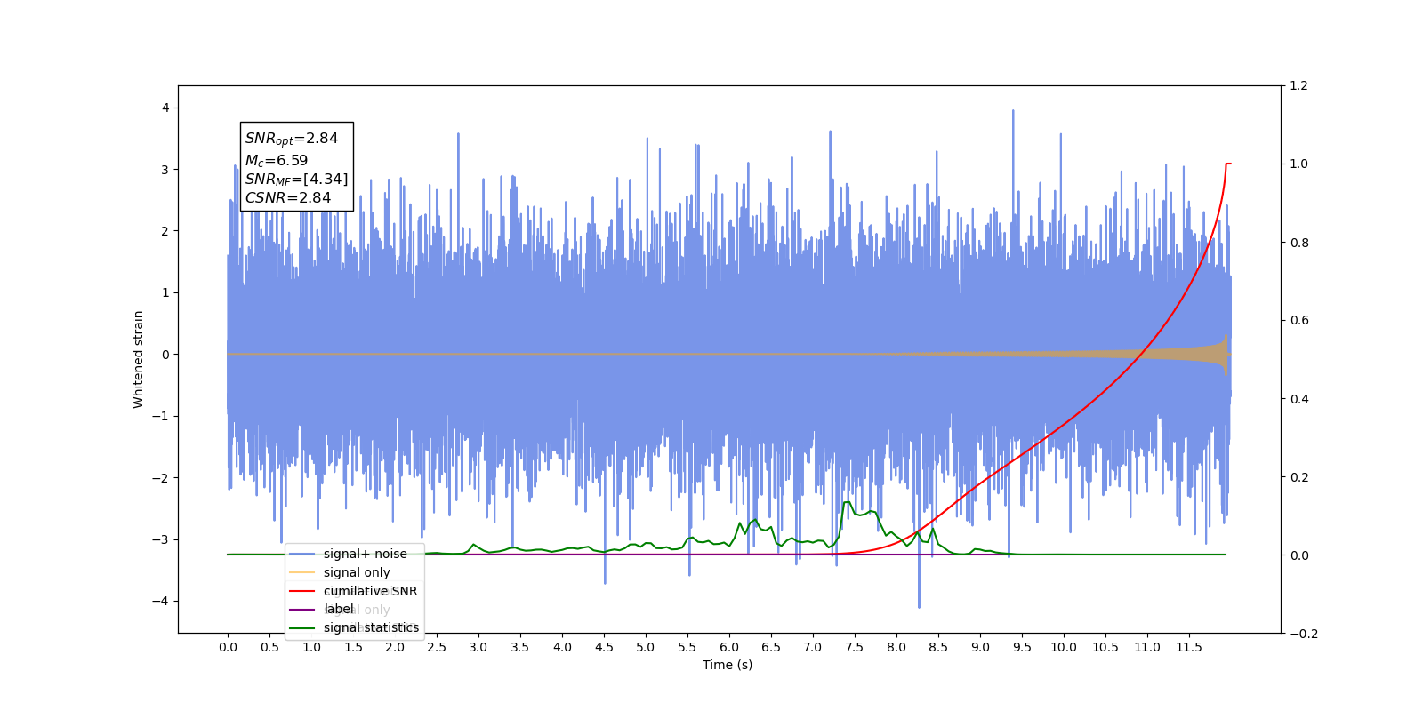Click the 'Whitened strain' y-axis label
Screen dimensions: 1423x711
[x=139, y=359]
